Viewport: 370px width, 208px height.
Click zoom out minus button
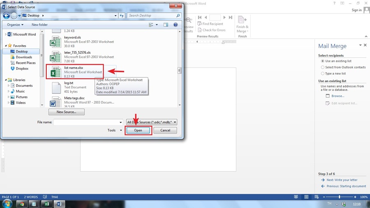click(x=324, y=197)
